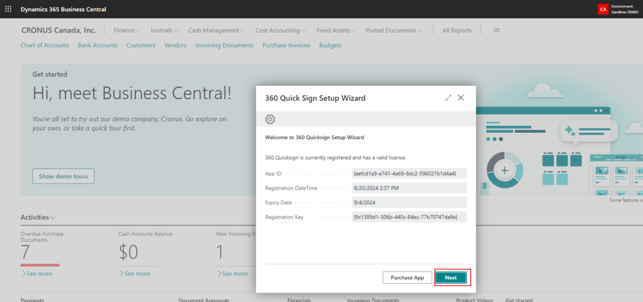Open the Customers link
This screenshot has width=643, height=302.
141,45
